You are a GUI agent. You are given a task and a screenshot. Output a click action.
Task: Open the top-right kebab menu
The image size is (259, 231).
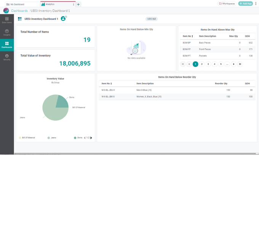point(256,3)
